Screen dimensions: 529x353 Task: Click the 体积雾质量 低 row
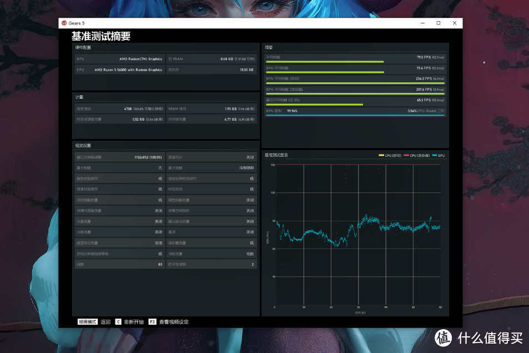(211, 243)
